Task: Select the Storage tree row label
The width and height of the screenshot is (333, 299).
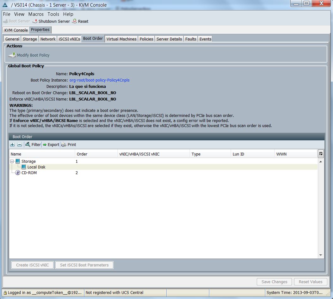Action: (x=29, y=162)
